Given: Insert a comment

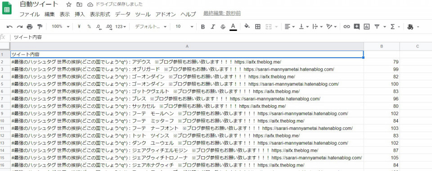Looking at the screenshot, I should (x=356, y=26).
